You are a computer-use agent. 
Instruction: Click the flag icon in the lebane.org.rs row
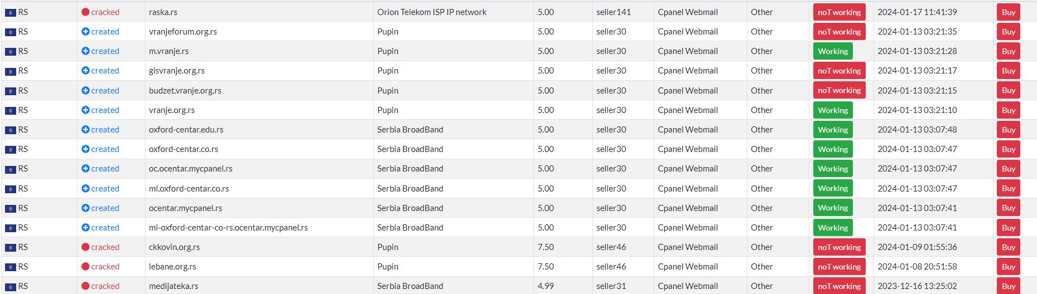10,267
